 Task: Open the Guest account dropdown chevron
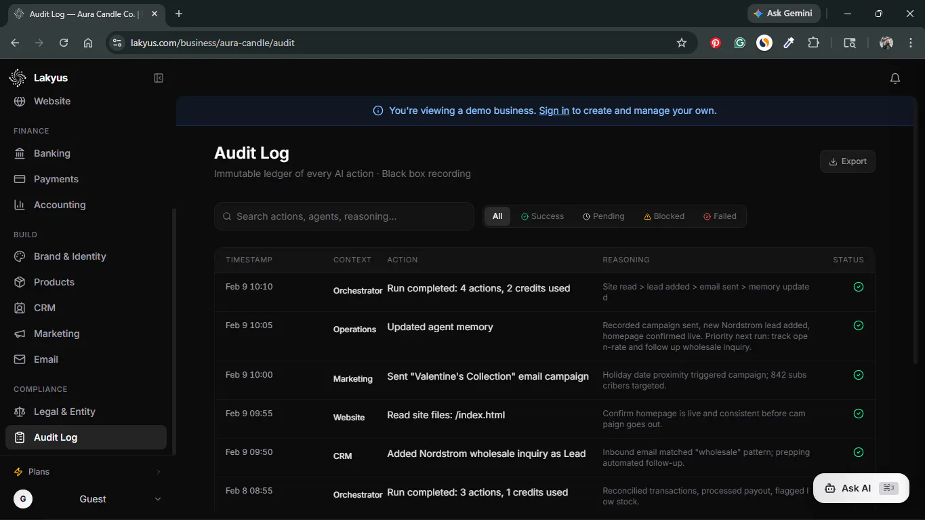coord(158,499)
